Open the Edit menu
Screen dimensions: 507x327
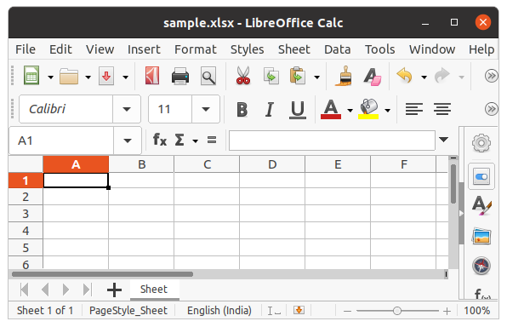pyautogui.click(x=60, y=49)
